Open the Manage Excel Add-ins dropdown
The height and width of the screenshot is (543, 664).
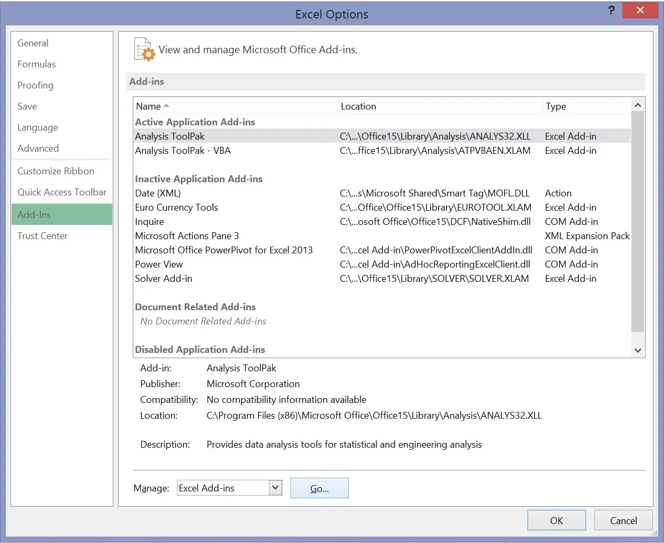(275, 488)
